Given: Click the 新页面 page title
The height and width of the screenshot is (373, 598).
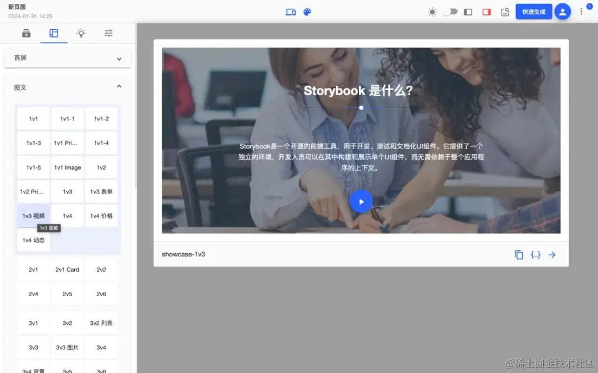Looking at the screenshot, I should click(x=17, y=7).
